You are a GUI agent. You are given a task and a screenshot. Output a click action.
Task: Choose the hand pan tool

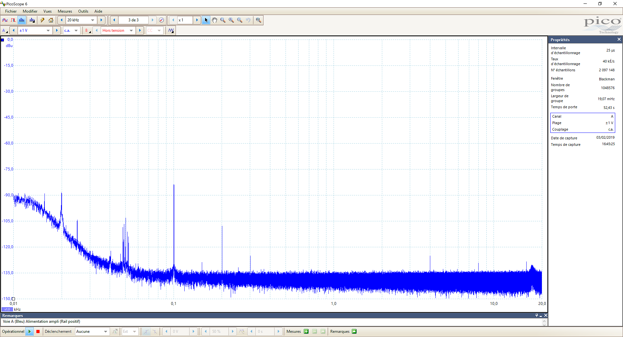click(214, 20)
